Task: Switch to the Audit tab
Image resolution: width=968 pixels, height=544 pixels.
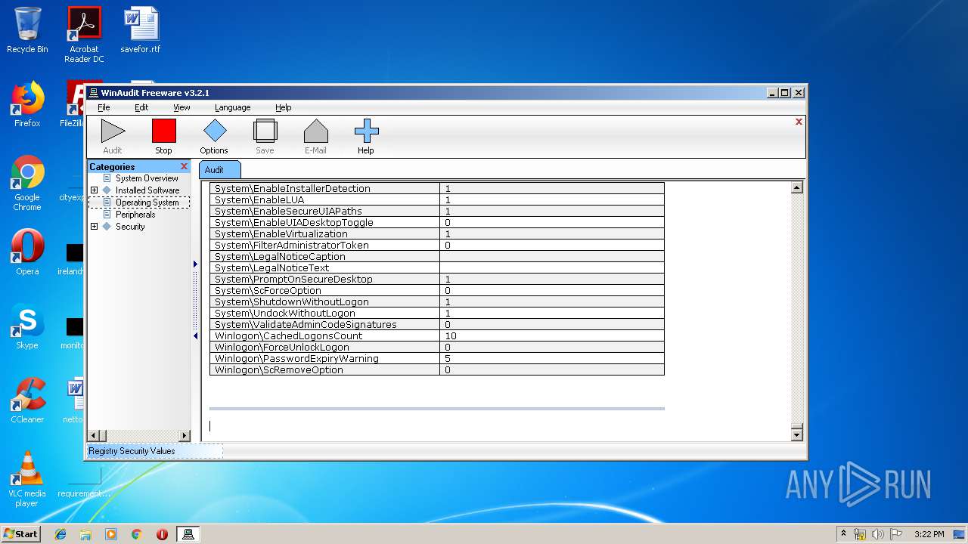Action: coord(219,170)
